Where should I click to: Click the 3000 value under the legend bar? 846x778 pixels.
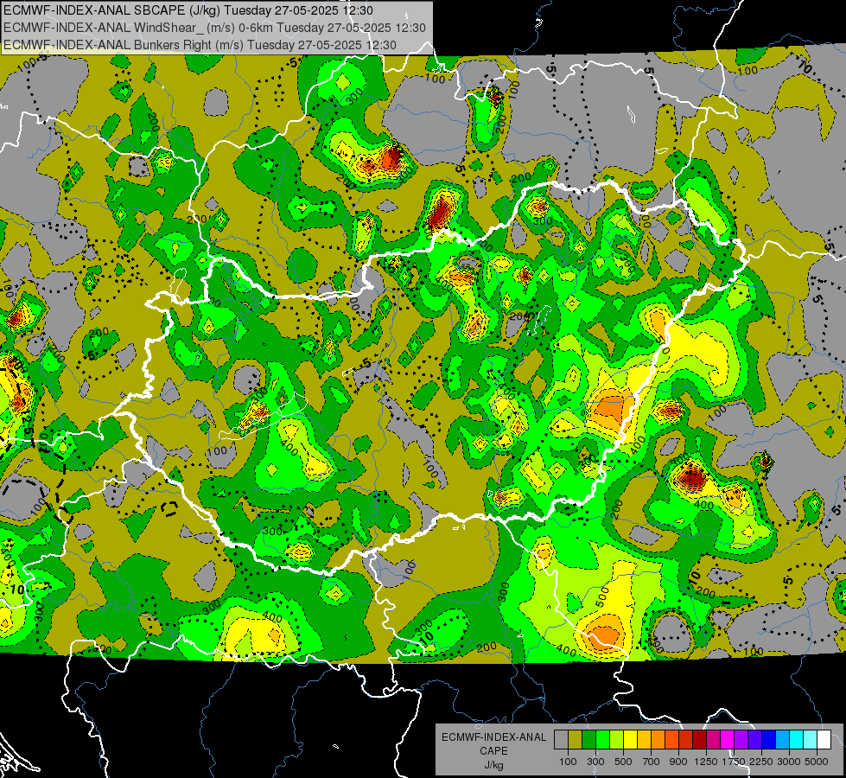789,762
